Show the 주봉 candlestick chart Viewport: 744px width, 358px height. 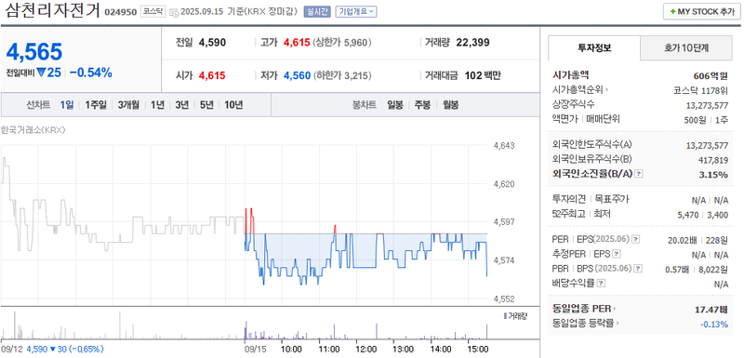click(x=423, y=105)
